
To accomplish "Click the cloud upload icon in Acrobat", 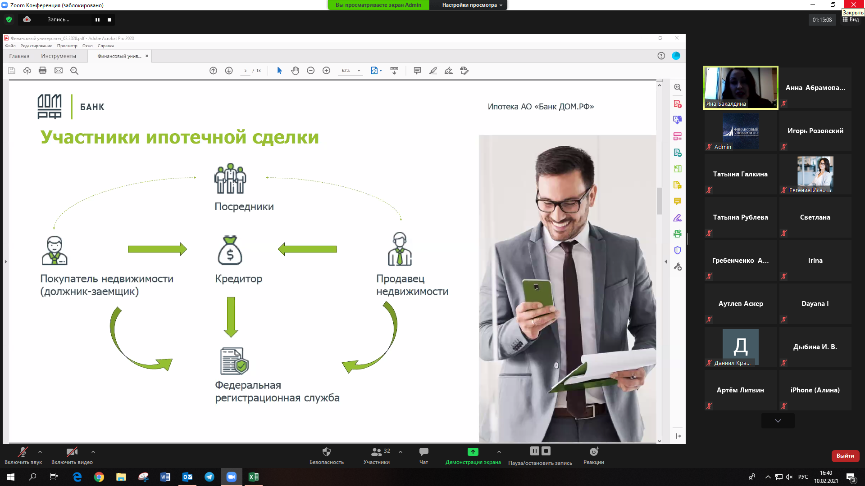I will point(27,71).
